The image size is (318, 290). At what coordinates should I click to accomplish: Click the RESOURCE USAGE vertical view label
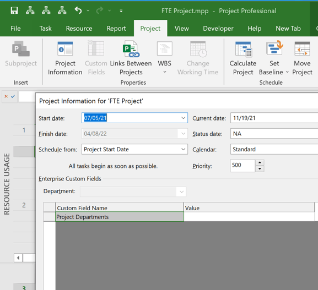point(7,184)
